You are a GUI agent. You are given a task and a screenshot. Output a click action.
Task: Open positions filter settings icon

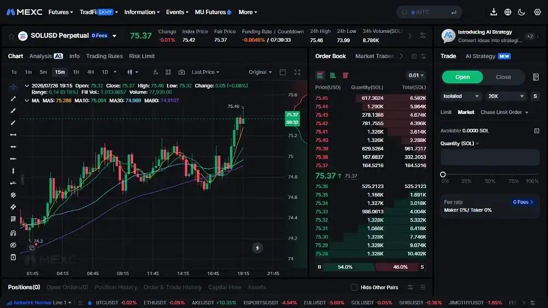410,287
